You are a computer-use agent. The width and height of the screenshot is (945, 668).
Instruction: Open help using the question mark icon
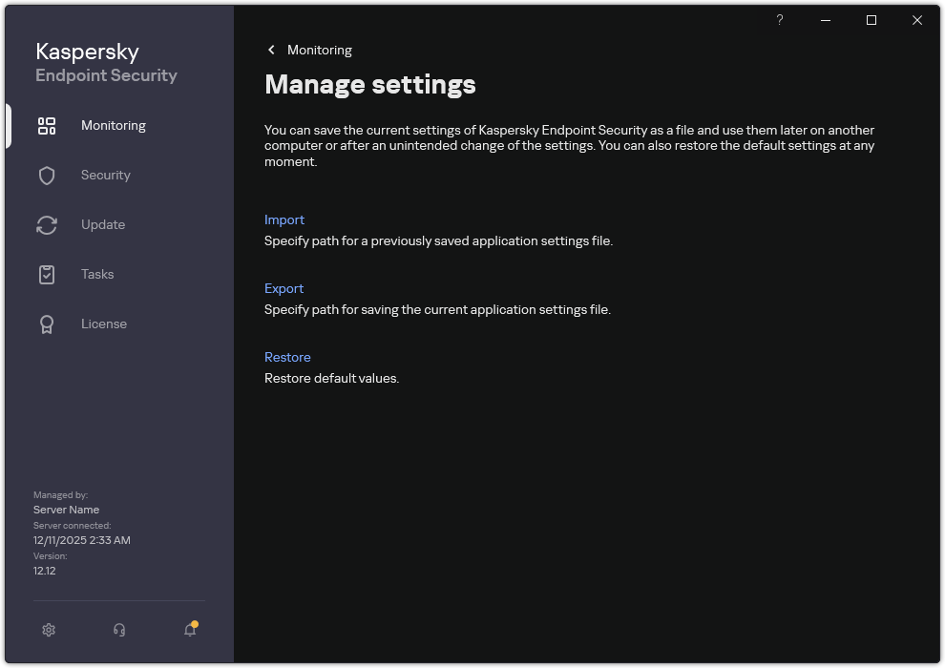tap(779, 20)
